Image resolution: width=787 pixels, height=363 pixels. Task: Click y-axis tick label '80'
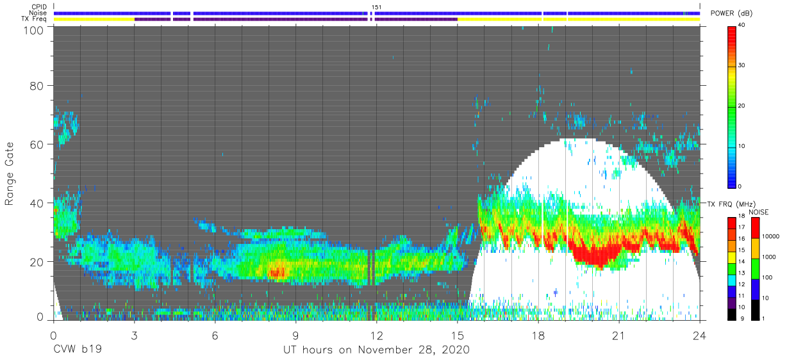click(38, 85)
